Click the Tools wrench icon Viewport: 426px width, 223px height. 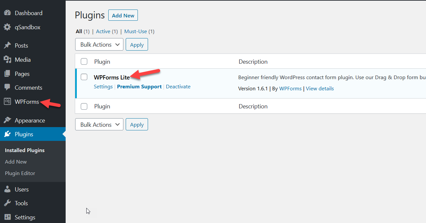[7, 203]
